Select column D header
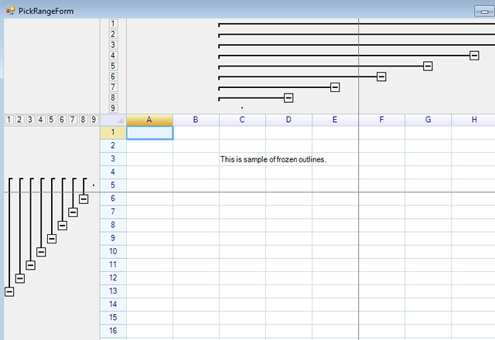This screenshot has height=340, width=495. [288, 120]
